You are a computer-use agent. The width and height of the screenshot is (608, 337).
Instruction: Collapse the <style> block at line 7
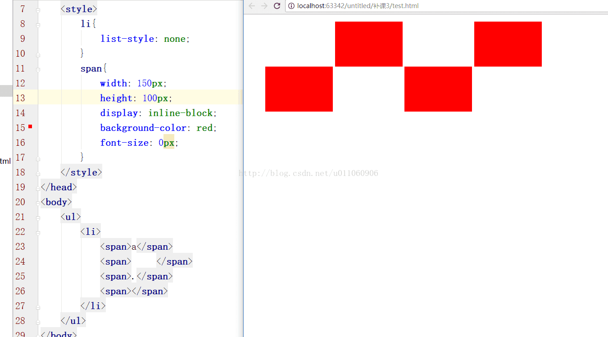coord(38,9)
